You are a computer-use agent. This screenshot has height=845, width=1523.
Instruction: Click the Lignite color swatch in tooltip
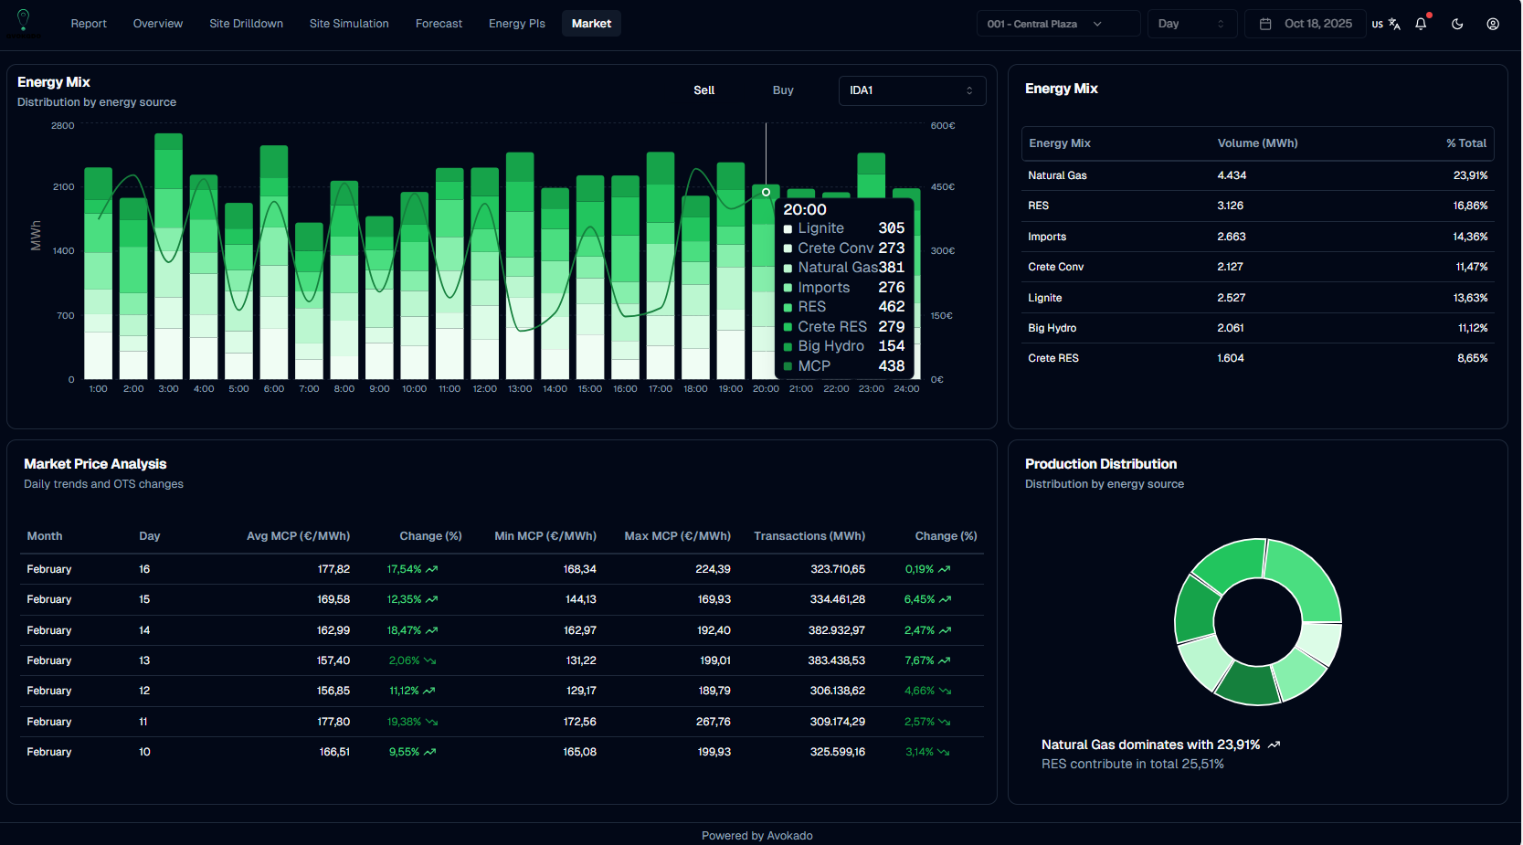(788, 229)
